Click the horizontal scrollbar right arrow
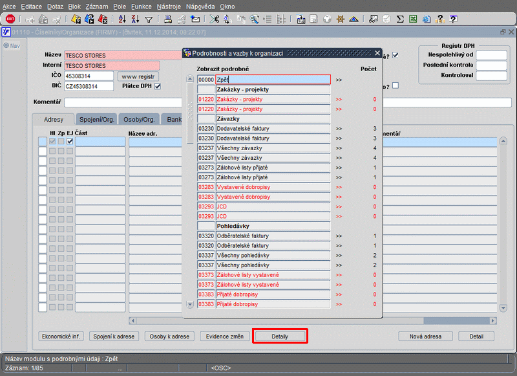This screenshot has height=376, width=517. click(x=493, y=320)
